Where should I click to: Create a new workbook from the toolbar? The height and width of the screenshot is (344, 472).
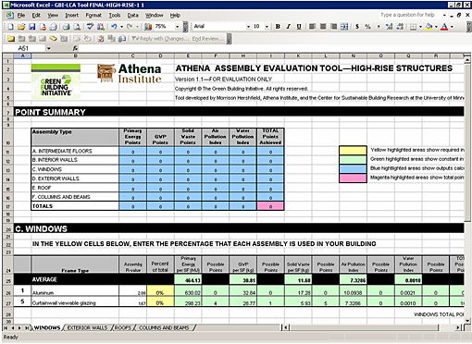point(11,27)
